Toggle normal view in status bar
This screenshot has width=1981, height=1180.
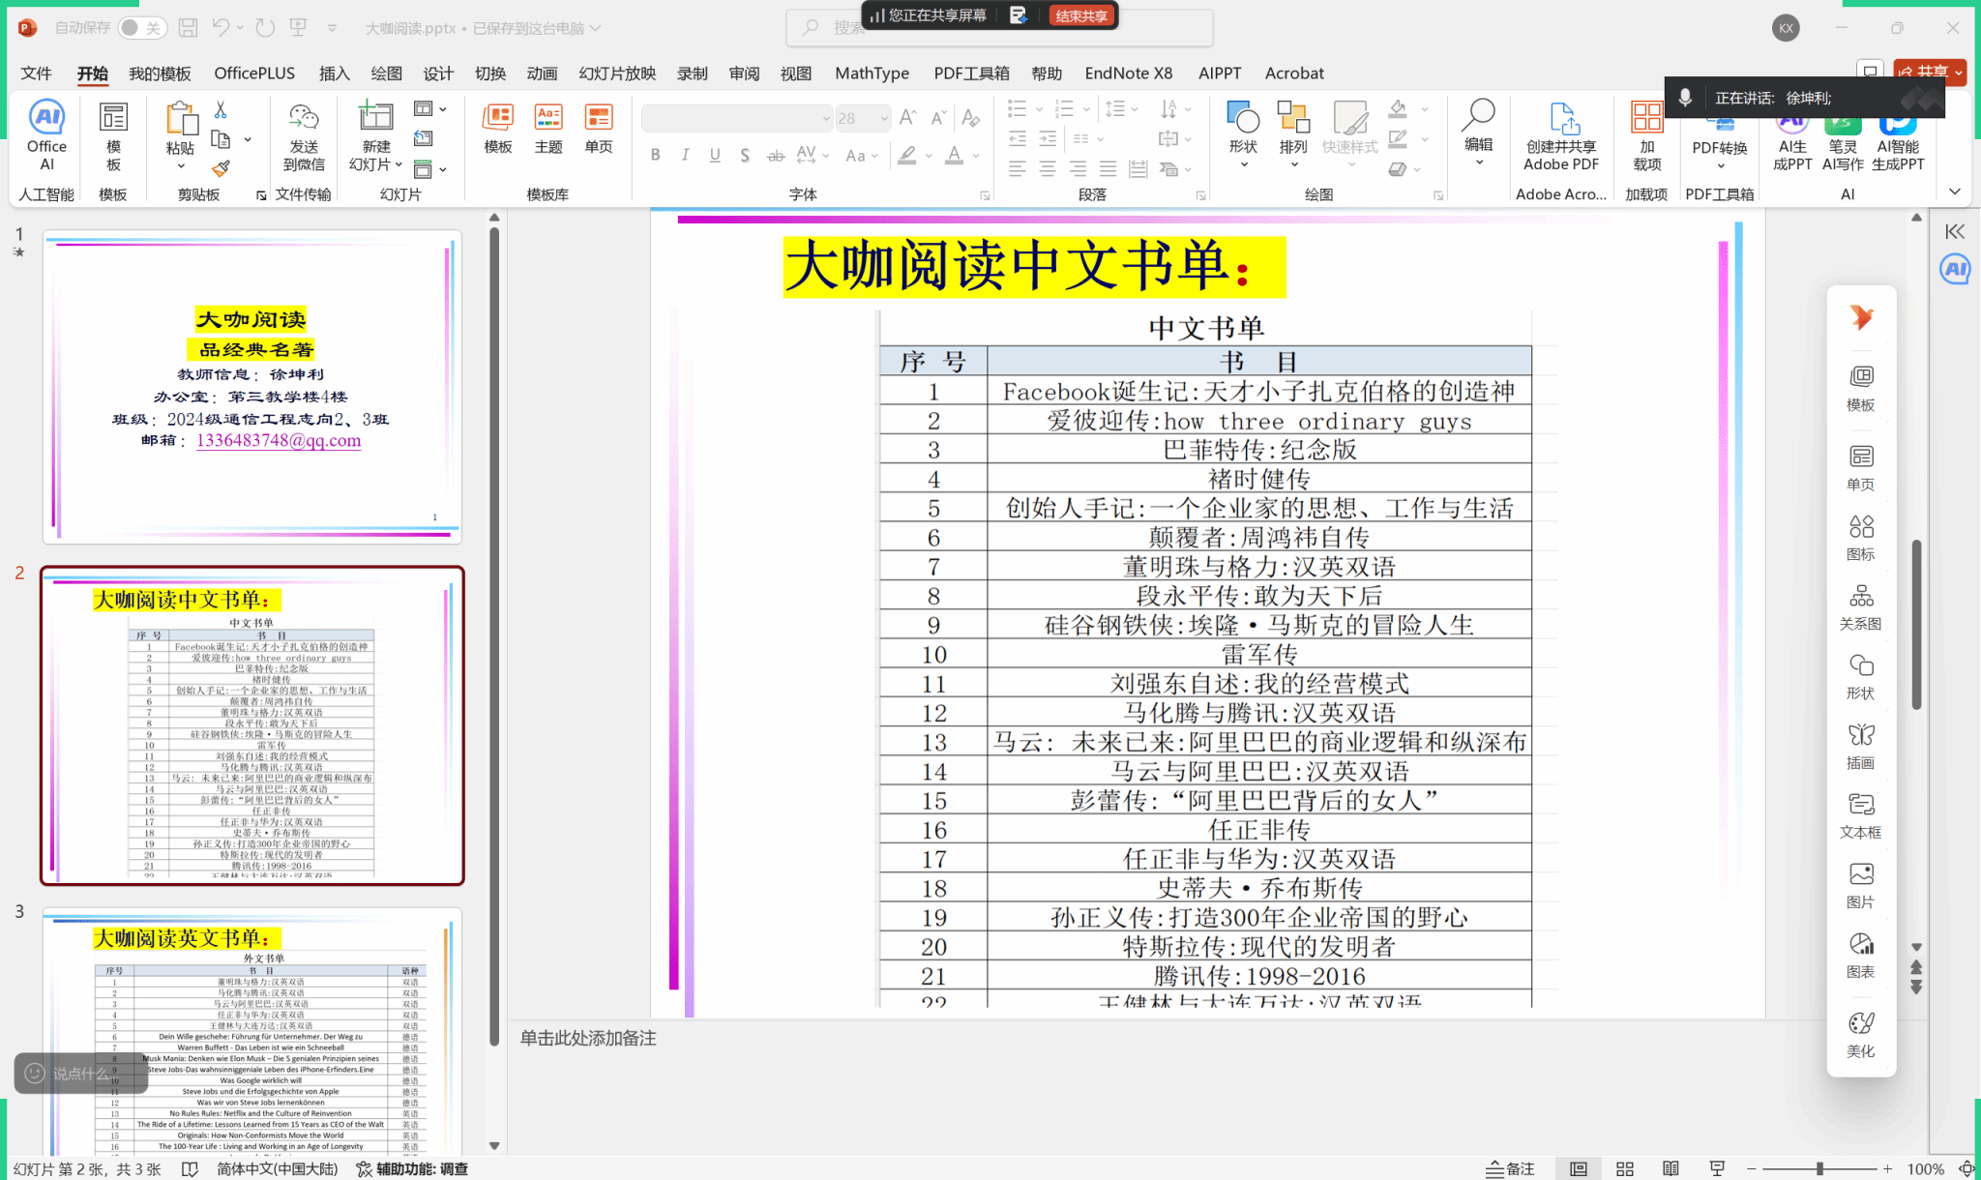1579,1168
